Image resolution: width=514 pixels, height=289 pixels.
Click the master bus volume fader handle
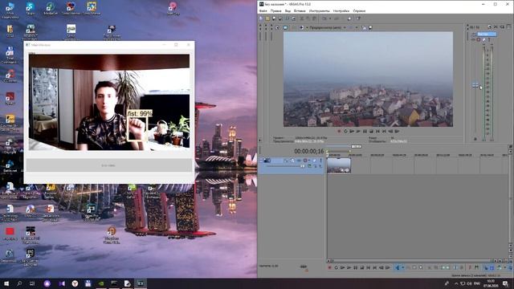click(475, 85)
